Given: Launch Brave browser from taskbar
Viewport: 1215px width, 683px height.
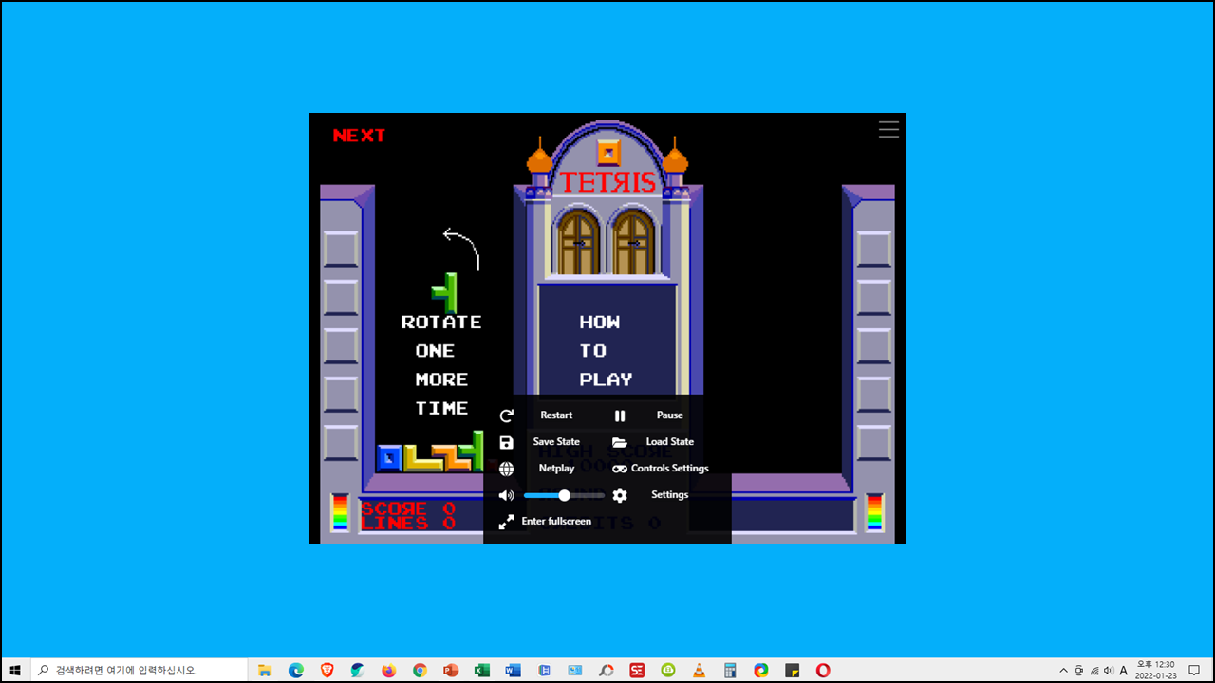Looking at the screenshot, I should click(x=327, y=670).
